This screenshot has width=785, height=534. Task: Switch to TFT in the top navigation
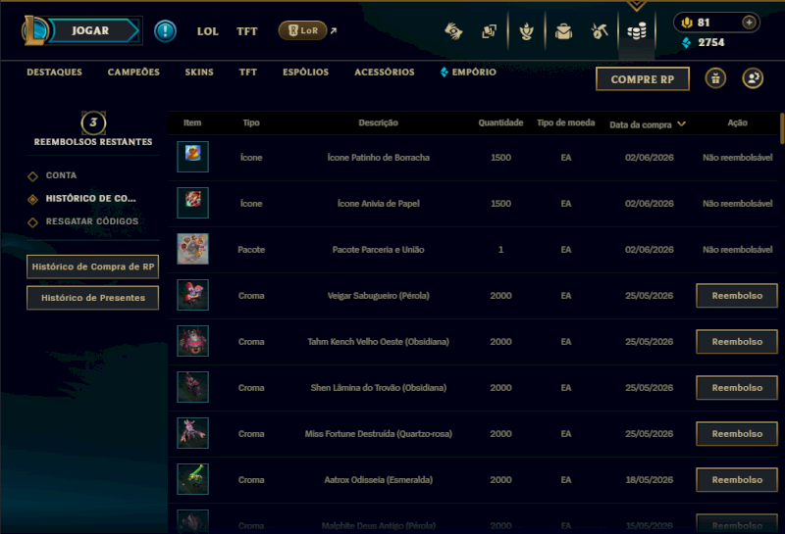(x=247, y=31)
